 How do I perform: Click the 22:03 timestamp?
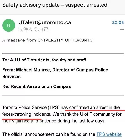pos(118,22)
